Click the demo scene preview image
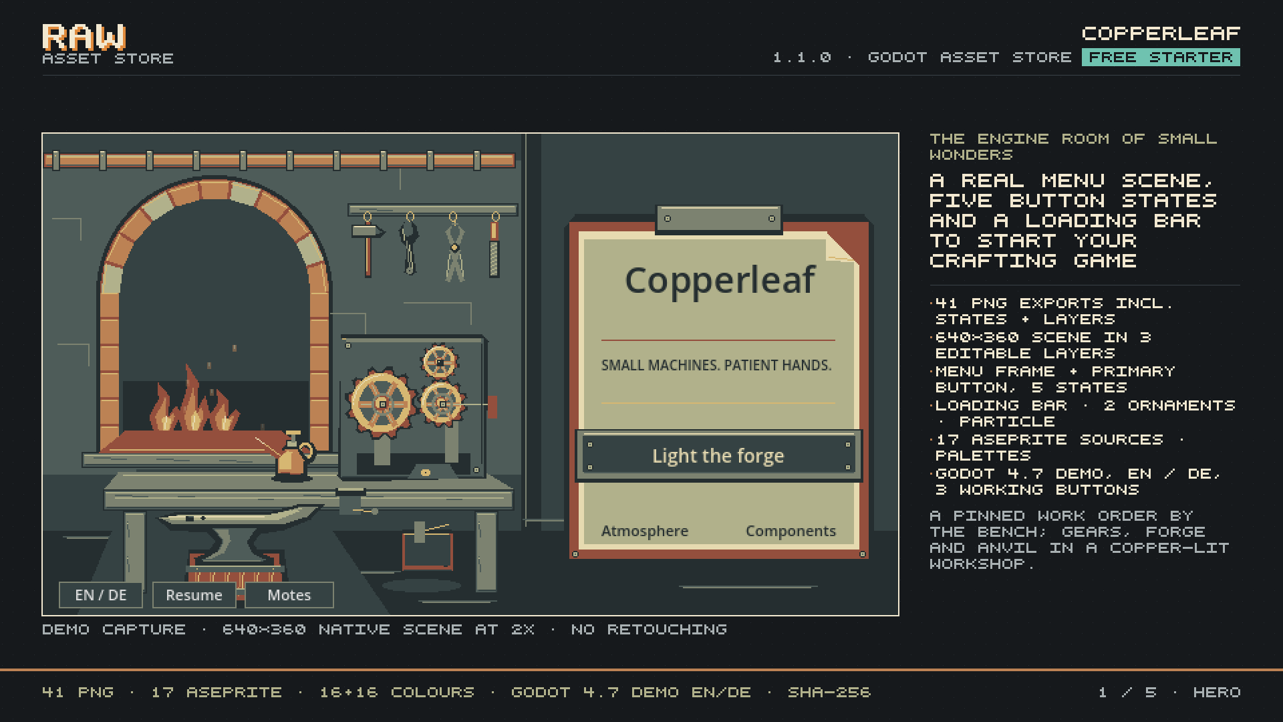 pyautogui.click(x=470, y=374)
